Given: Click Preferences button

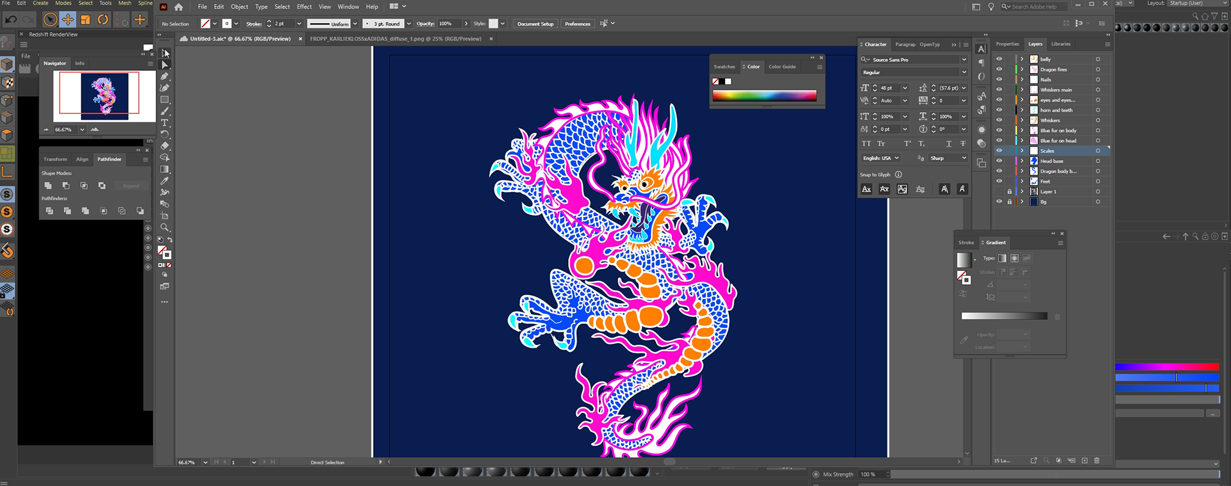Looking at the screenshot, I should click(x=578, y=24).
